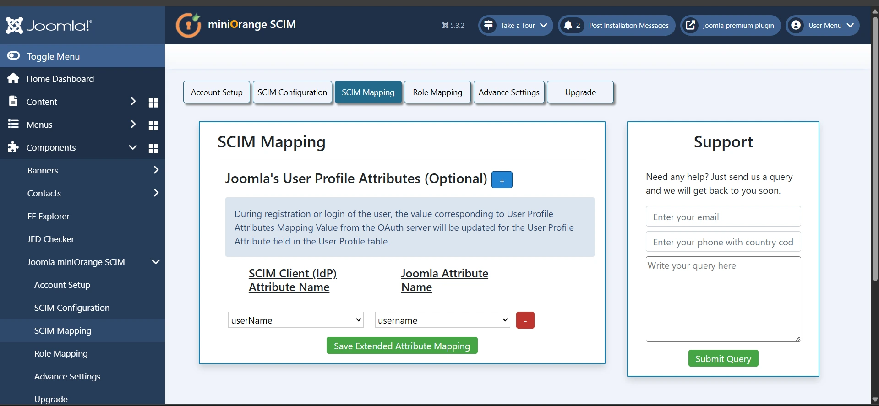Viewport: 879px width, 406px height.
Task: Click the page vertical scrollbar
Action: [x=875, y=149]
